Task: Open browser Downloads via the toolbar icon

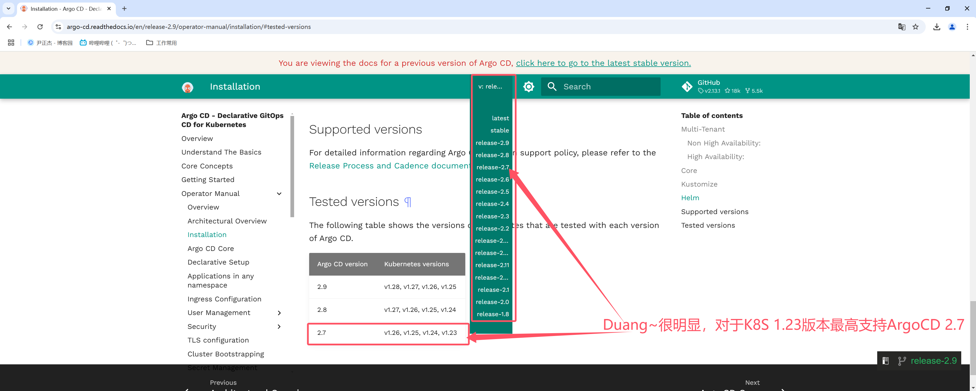Action: 937,26
